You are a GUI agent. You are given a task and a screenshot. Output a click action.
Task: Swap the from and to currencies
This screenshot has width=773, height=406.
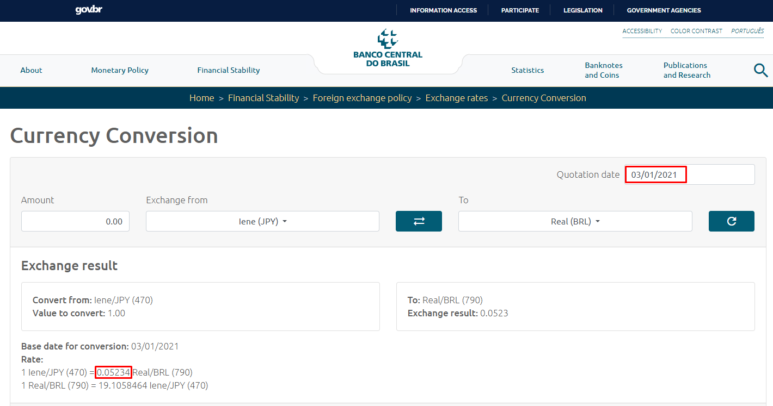point(419,221)
